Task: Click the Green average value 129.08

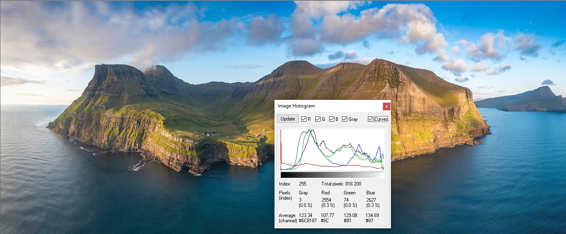Action: 350,215
